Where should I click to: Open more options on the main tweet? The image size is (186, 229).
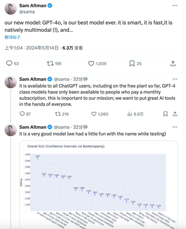175,6
